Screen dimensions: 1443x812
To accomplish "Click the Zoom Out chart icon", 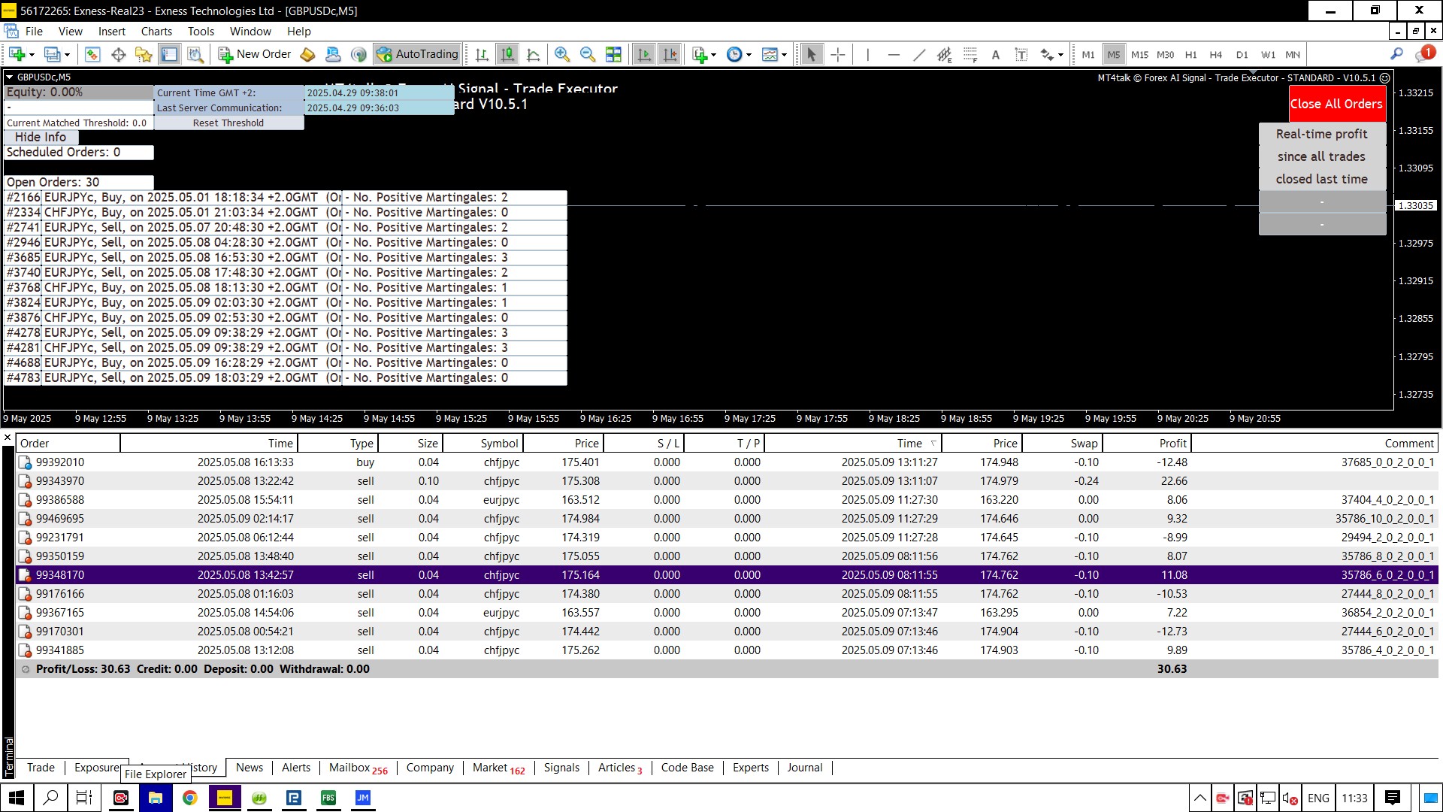I will pos(588,54).
